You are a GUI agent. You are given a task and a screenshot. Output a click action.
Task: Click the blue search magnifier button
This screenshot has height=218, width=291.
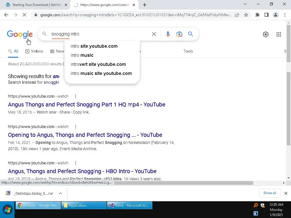click(x=190, y=34)
